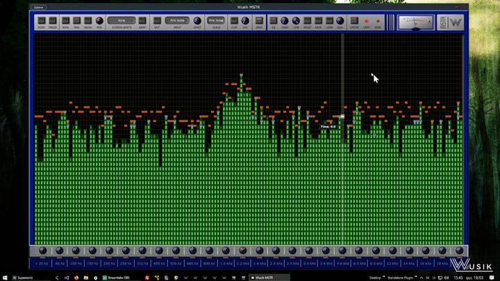Open the Windows Start menu
The image size is (500, 281).
(x=5, y=278)
